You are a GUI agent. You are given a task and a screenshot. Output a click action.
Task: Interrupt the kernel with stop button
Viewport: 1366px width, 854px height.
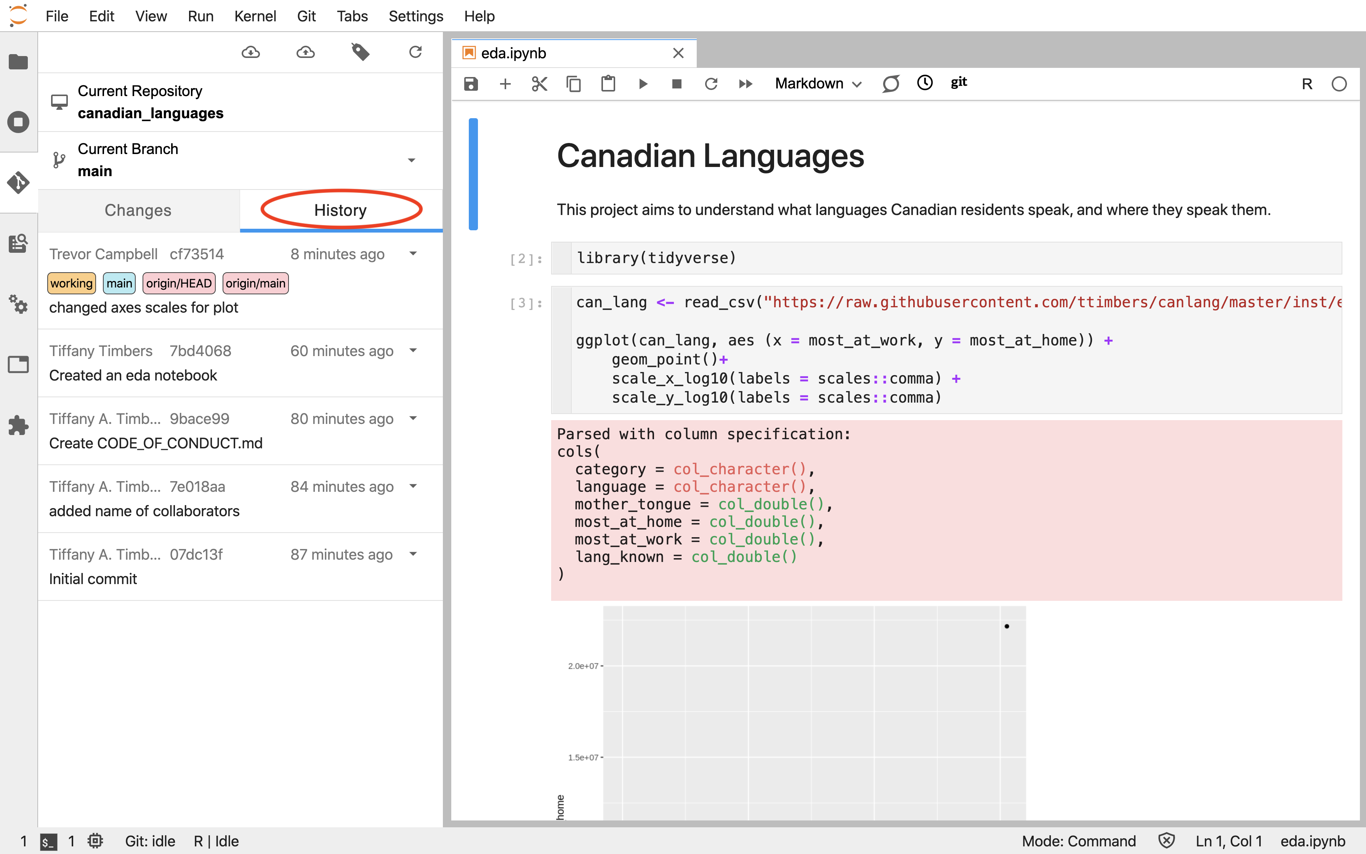pos(677,84)
